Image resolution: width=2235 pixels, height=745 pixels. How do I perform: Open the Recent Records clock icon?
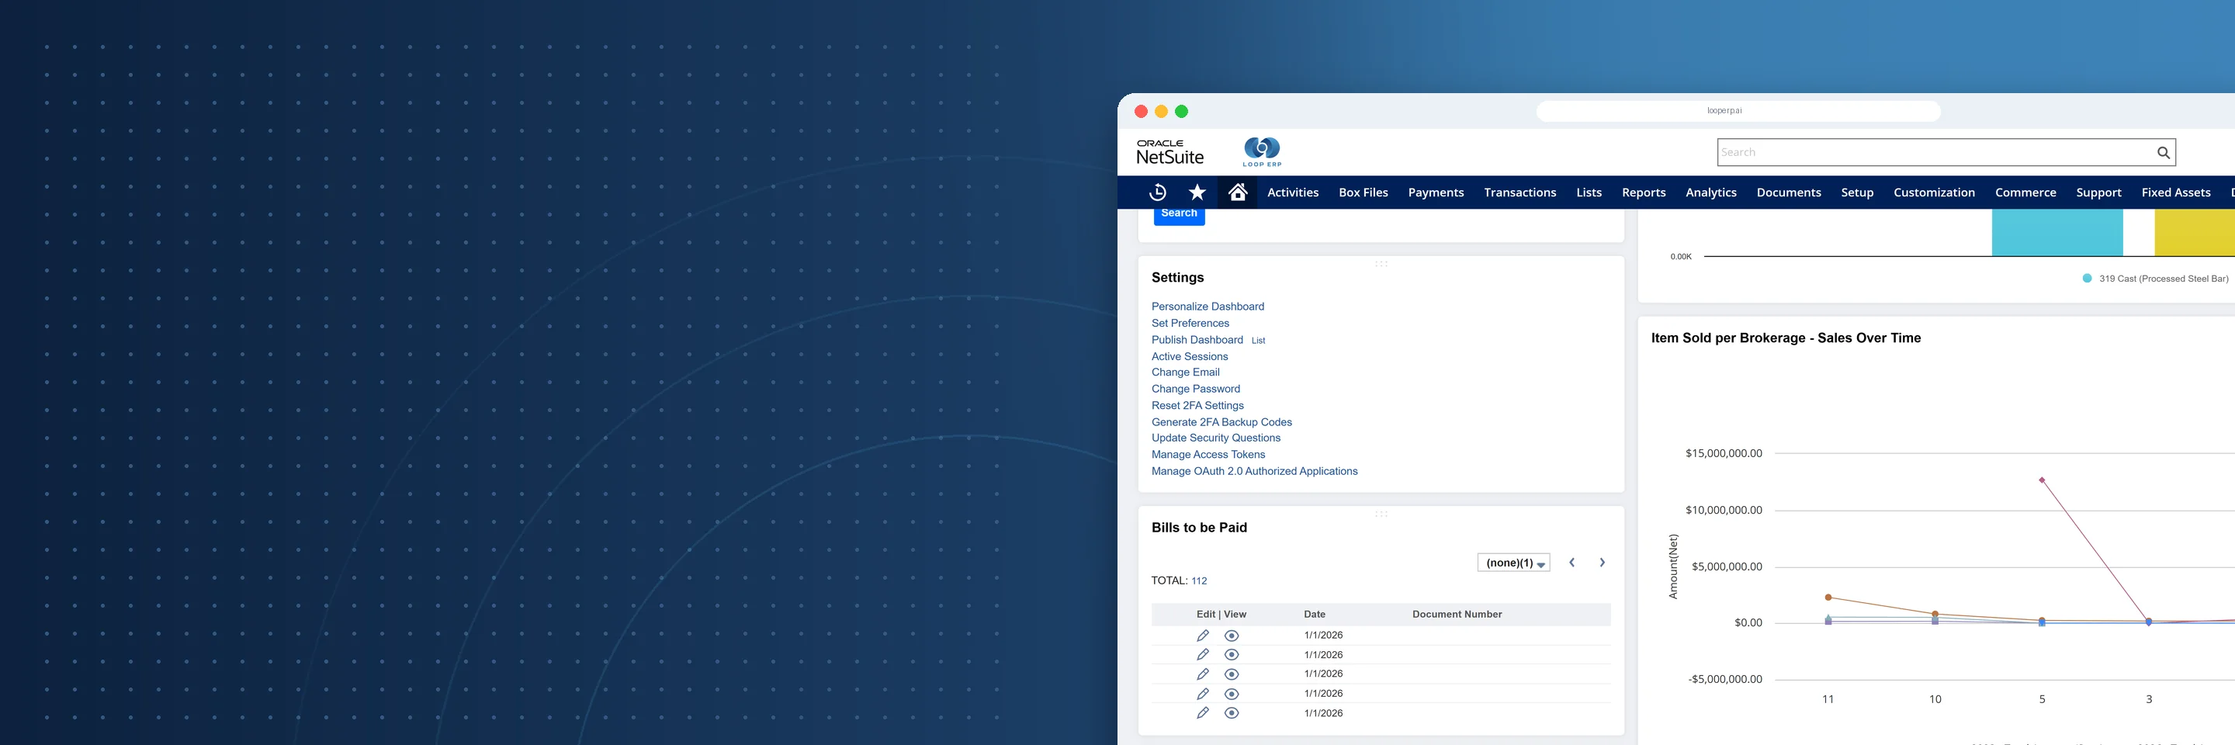coord(1157,192)
